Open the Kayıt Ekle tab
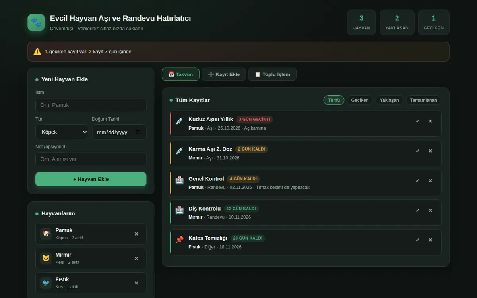Image resolution: width=477 pixels, height=298 pixels. click(x=224, y=74)
